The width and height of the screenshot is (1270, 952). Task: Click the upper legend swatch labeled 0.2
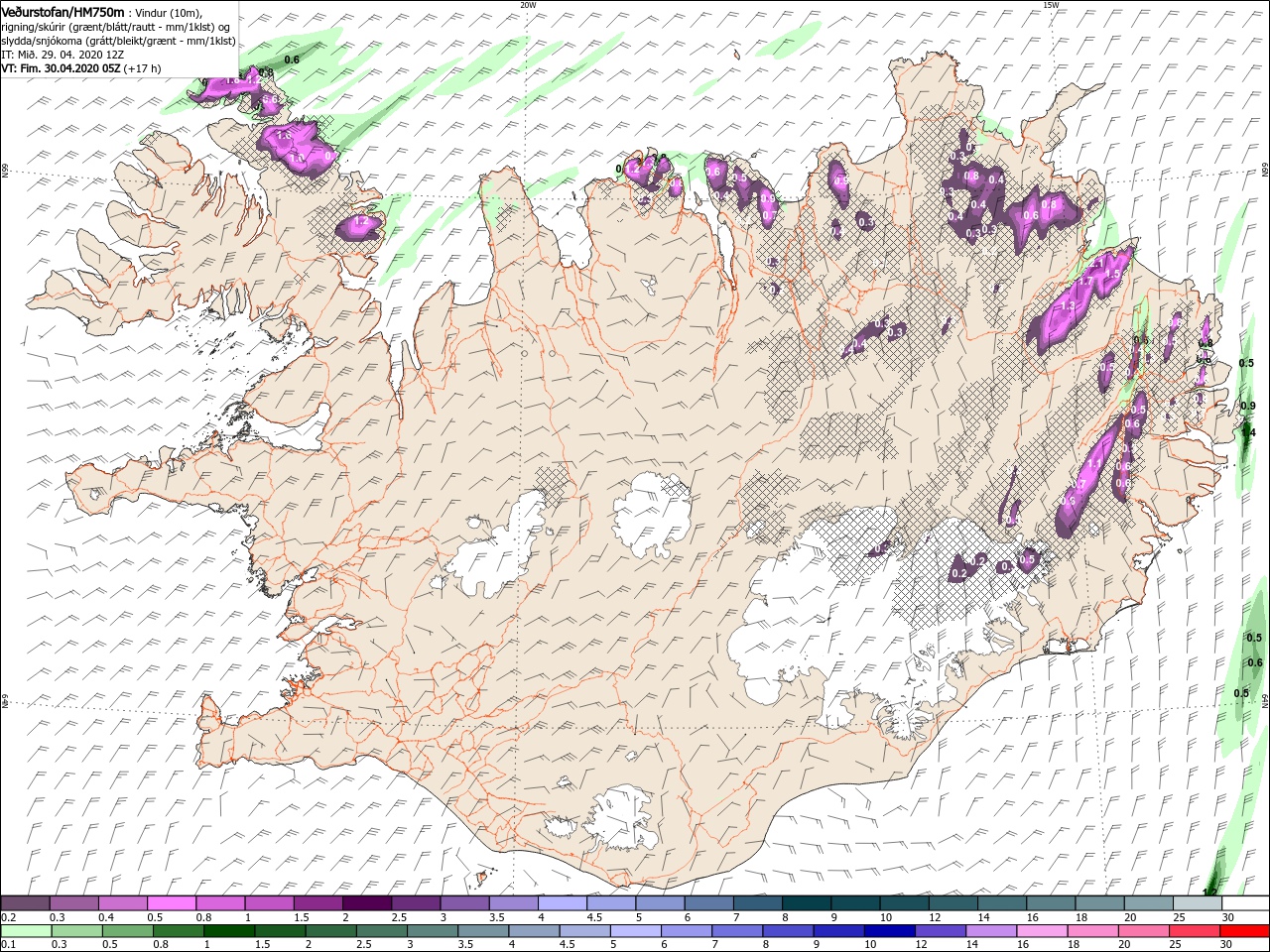point(25,903)
